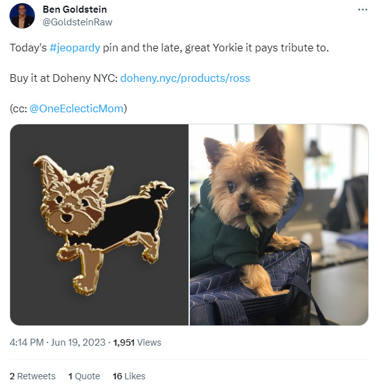Screen dimensions: 379x385
Task: Open the #jeopardy hashtag
Action: point(75,48)
